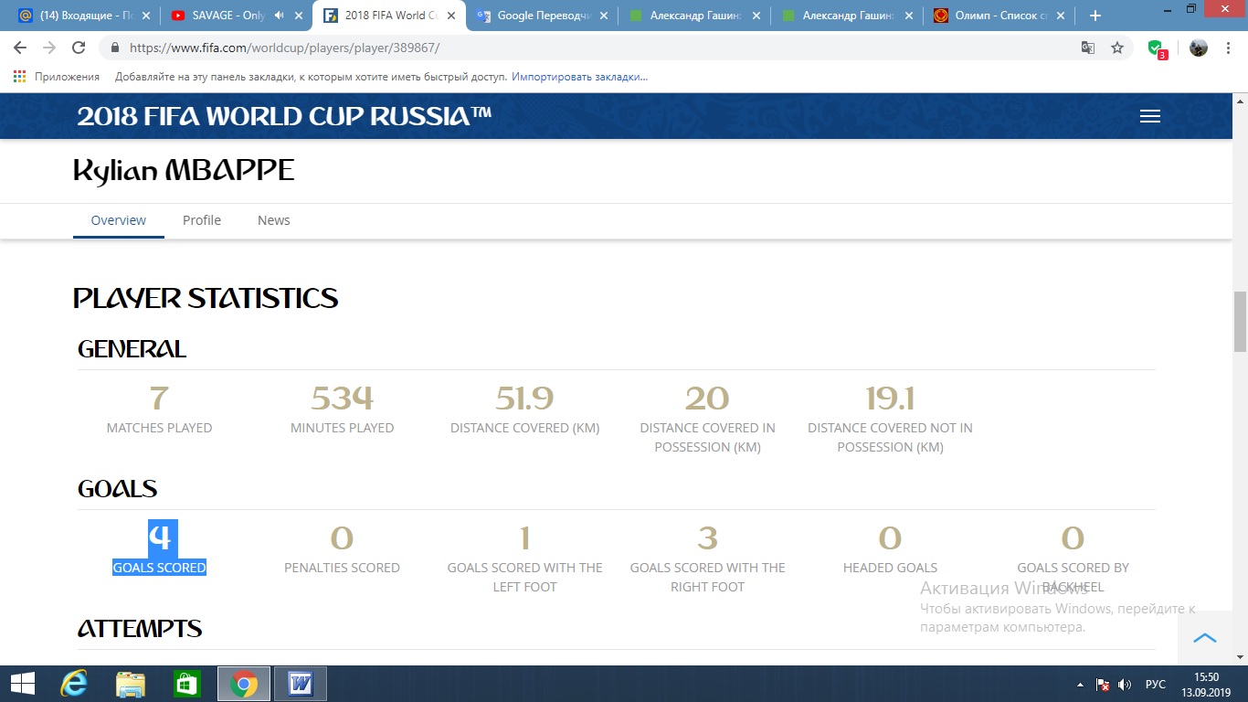Click the PENALTIES SCORED label

point(342,568)
